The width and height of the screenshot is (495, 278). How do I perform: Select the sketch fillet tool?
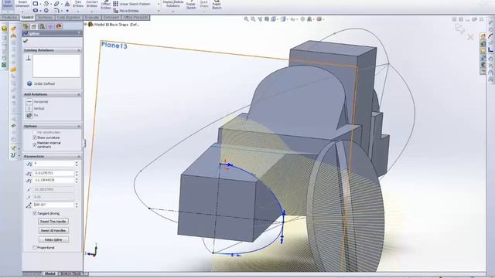click(56, 10)
